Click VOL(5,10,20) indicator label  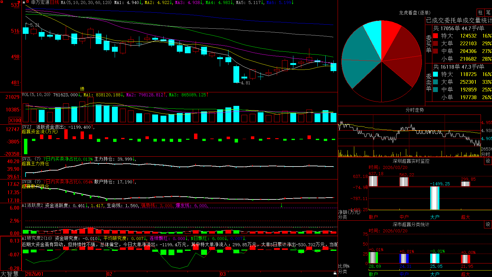tap(36, 94)
